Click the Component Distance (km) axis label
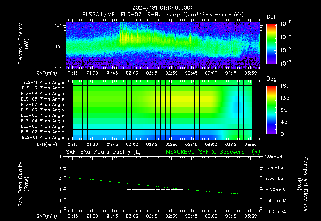This screenshot has width=321, height=221. [x=303, y=184]
